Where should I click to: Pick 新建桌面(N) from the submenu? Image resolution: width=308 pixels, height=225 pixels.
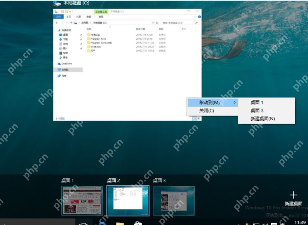pos(266,119)
